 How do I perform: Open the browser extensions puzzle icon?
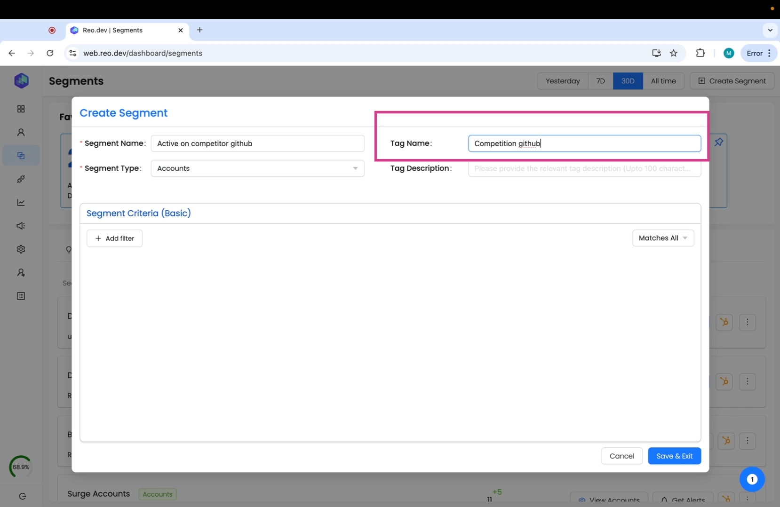pos(700,53)
